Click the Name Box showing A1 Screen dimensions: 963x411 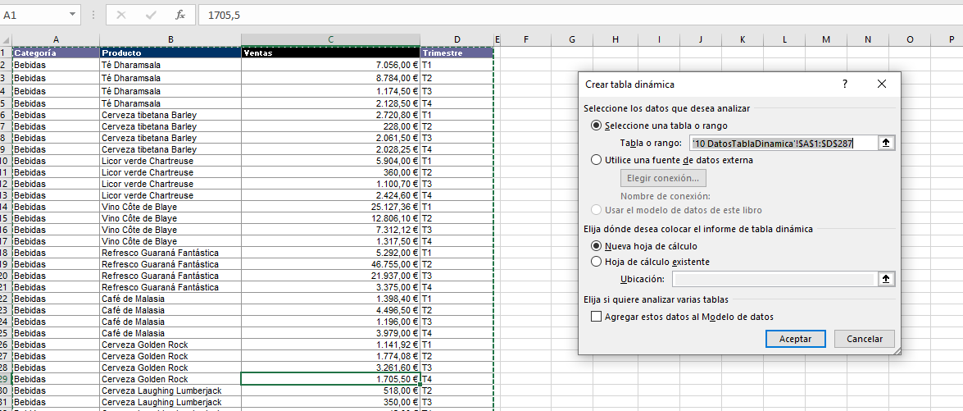pyautogui.click(x=33, y=15)
